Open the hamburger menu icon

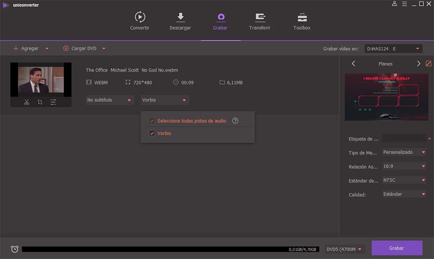(405, 4)
